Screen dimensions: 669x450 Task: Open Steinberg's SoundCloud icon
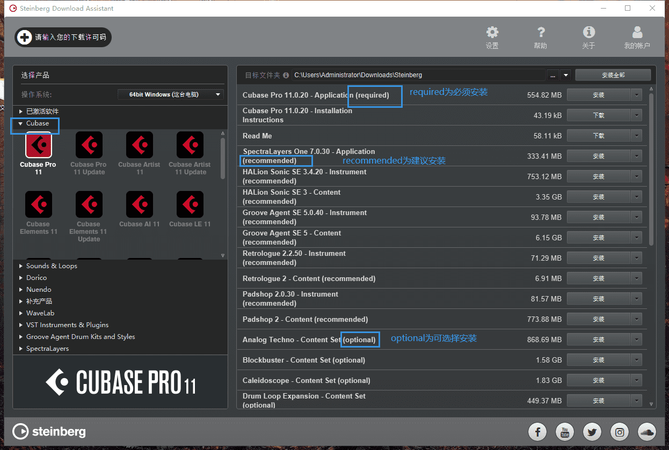pyautogui.click(x=647, y=431)
